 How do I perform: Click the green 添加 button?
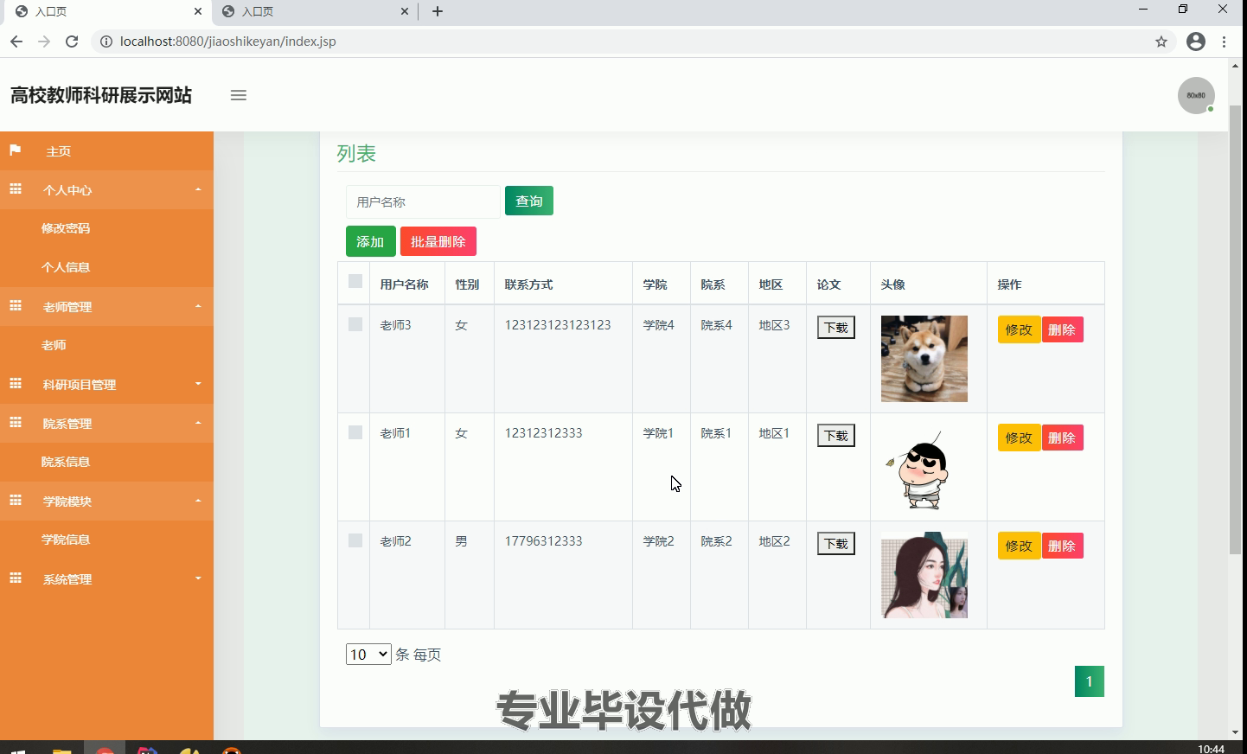pyautogui.click(x=370, y=241)
